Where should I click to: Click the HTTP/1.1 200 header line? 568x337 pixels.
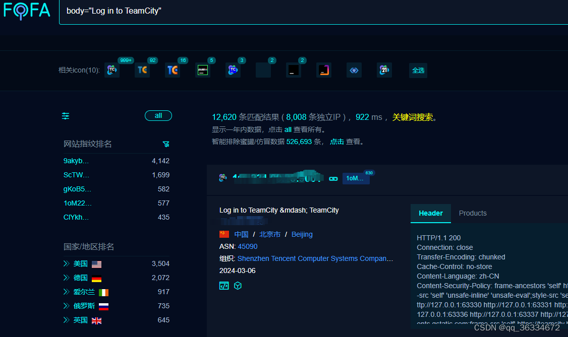[439, 238]
